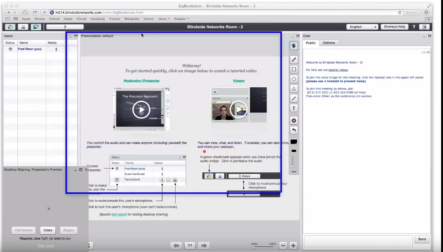The width and height of the screenshot is (443, 252).
Task: Open the Viewer tutorial link
Action: coord(239,81)
